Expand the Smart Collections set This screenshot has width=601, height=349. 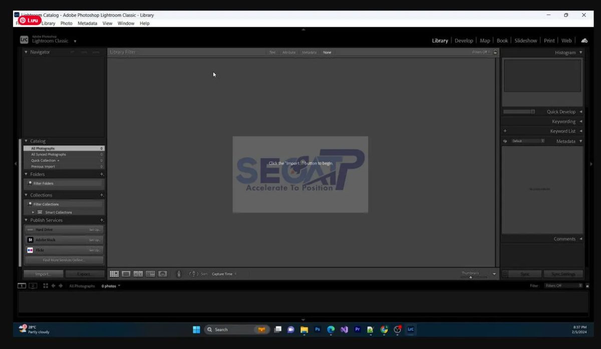tap(34, 212)
